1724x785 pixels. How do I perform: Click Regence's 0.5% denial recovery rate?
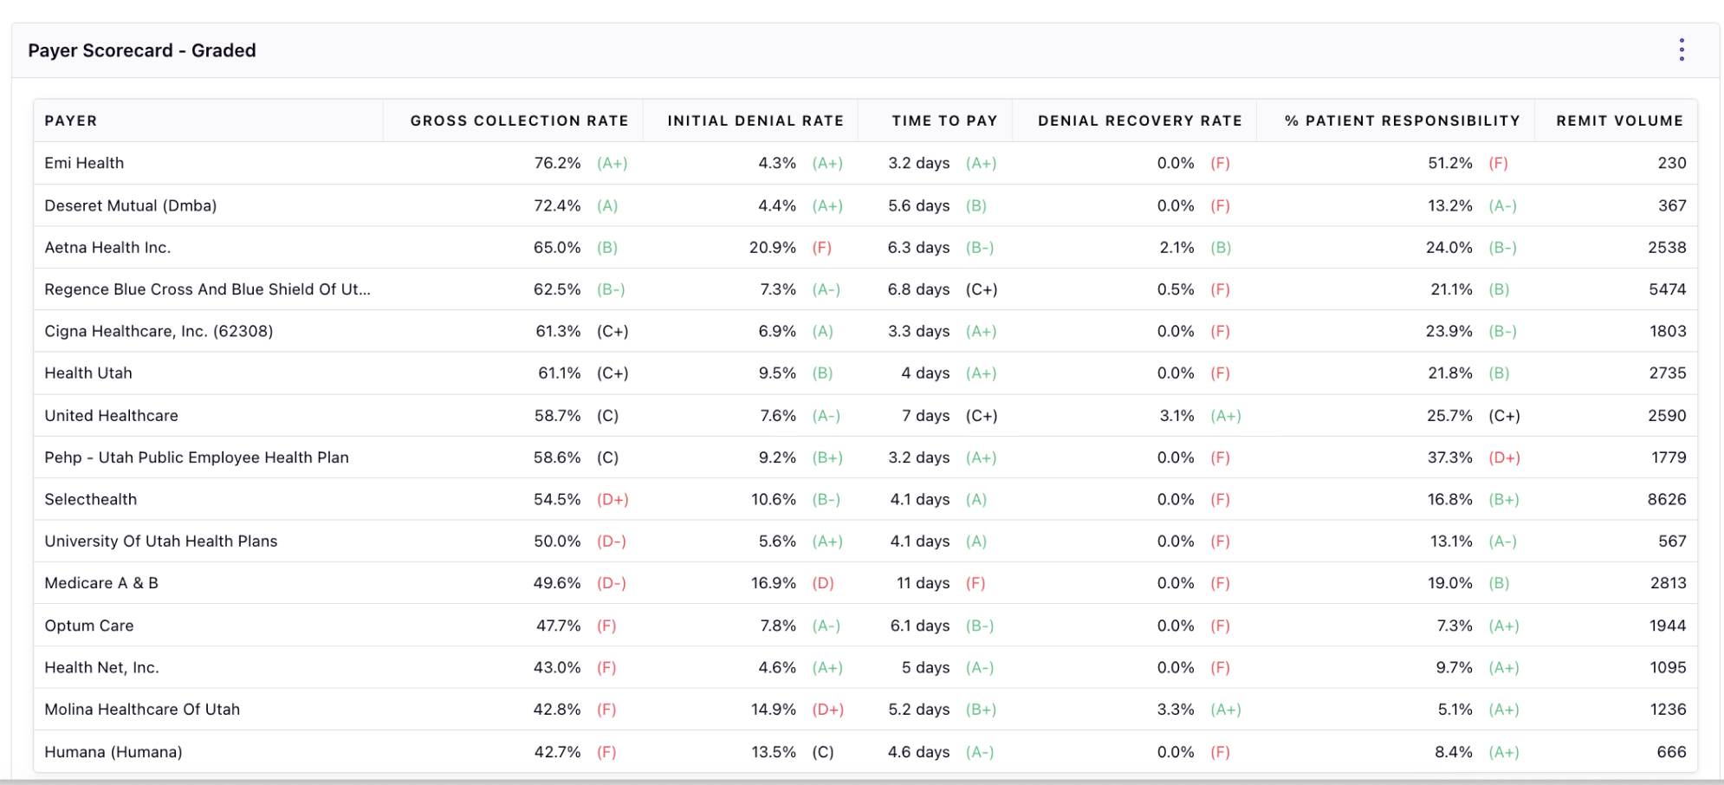click(1176, 289)
